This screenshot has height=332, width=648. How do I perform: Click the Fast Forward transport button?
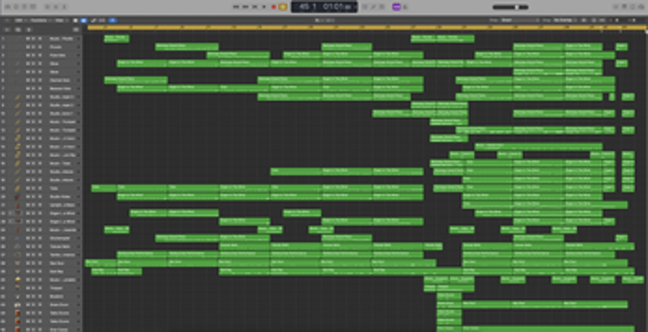click(245, 6)
